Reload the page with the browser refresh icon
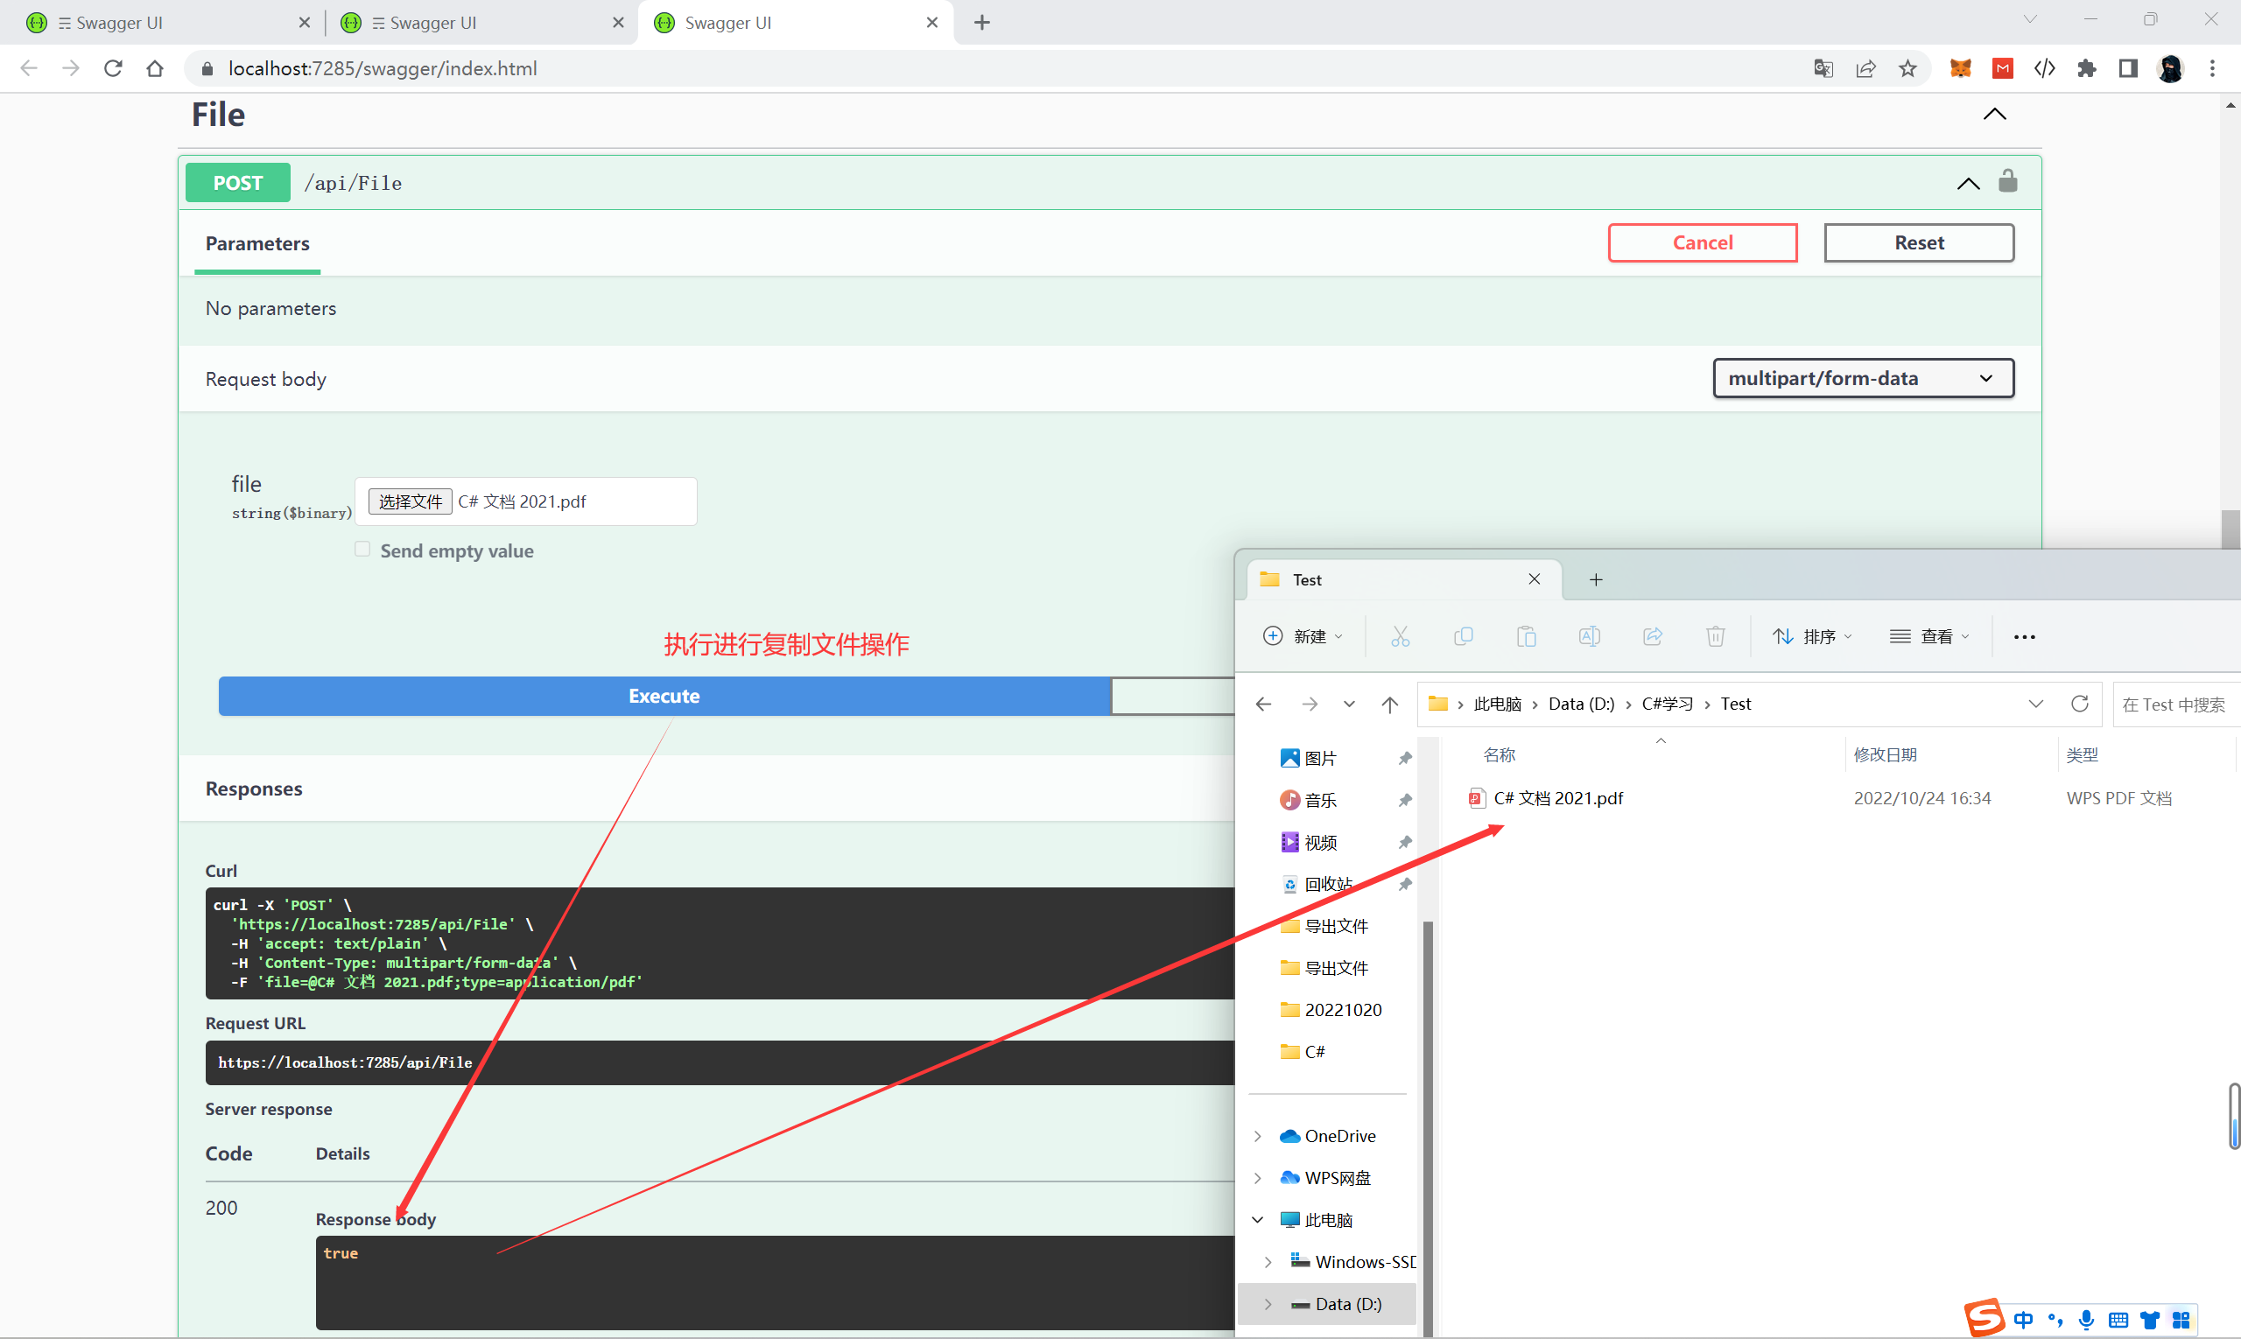 [113, 68]
